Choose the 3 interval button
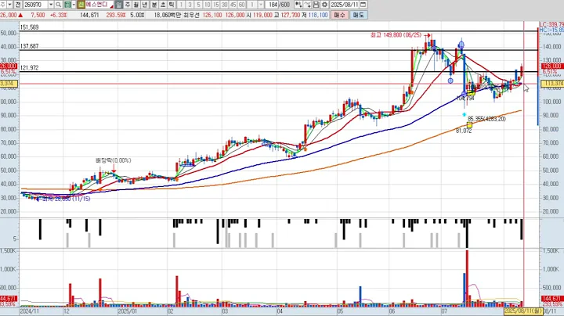 (x=190, y=5)
